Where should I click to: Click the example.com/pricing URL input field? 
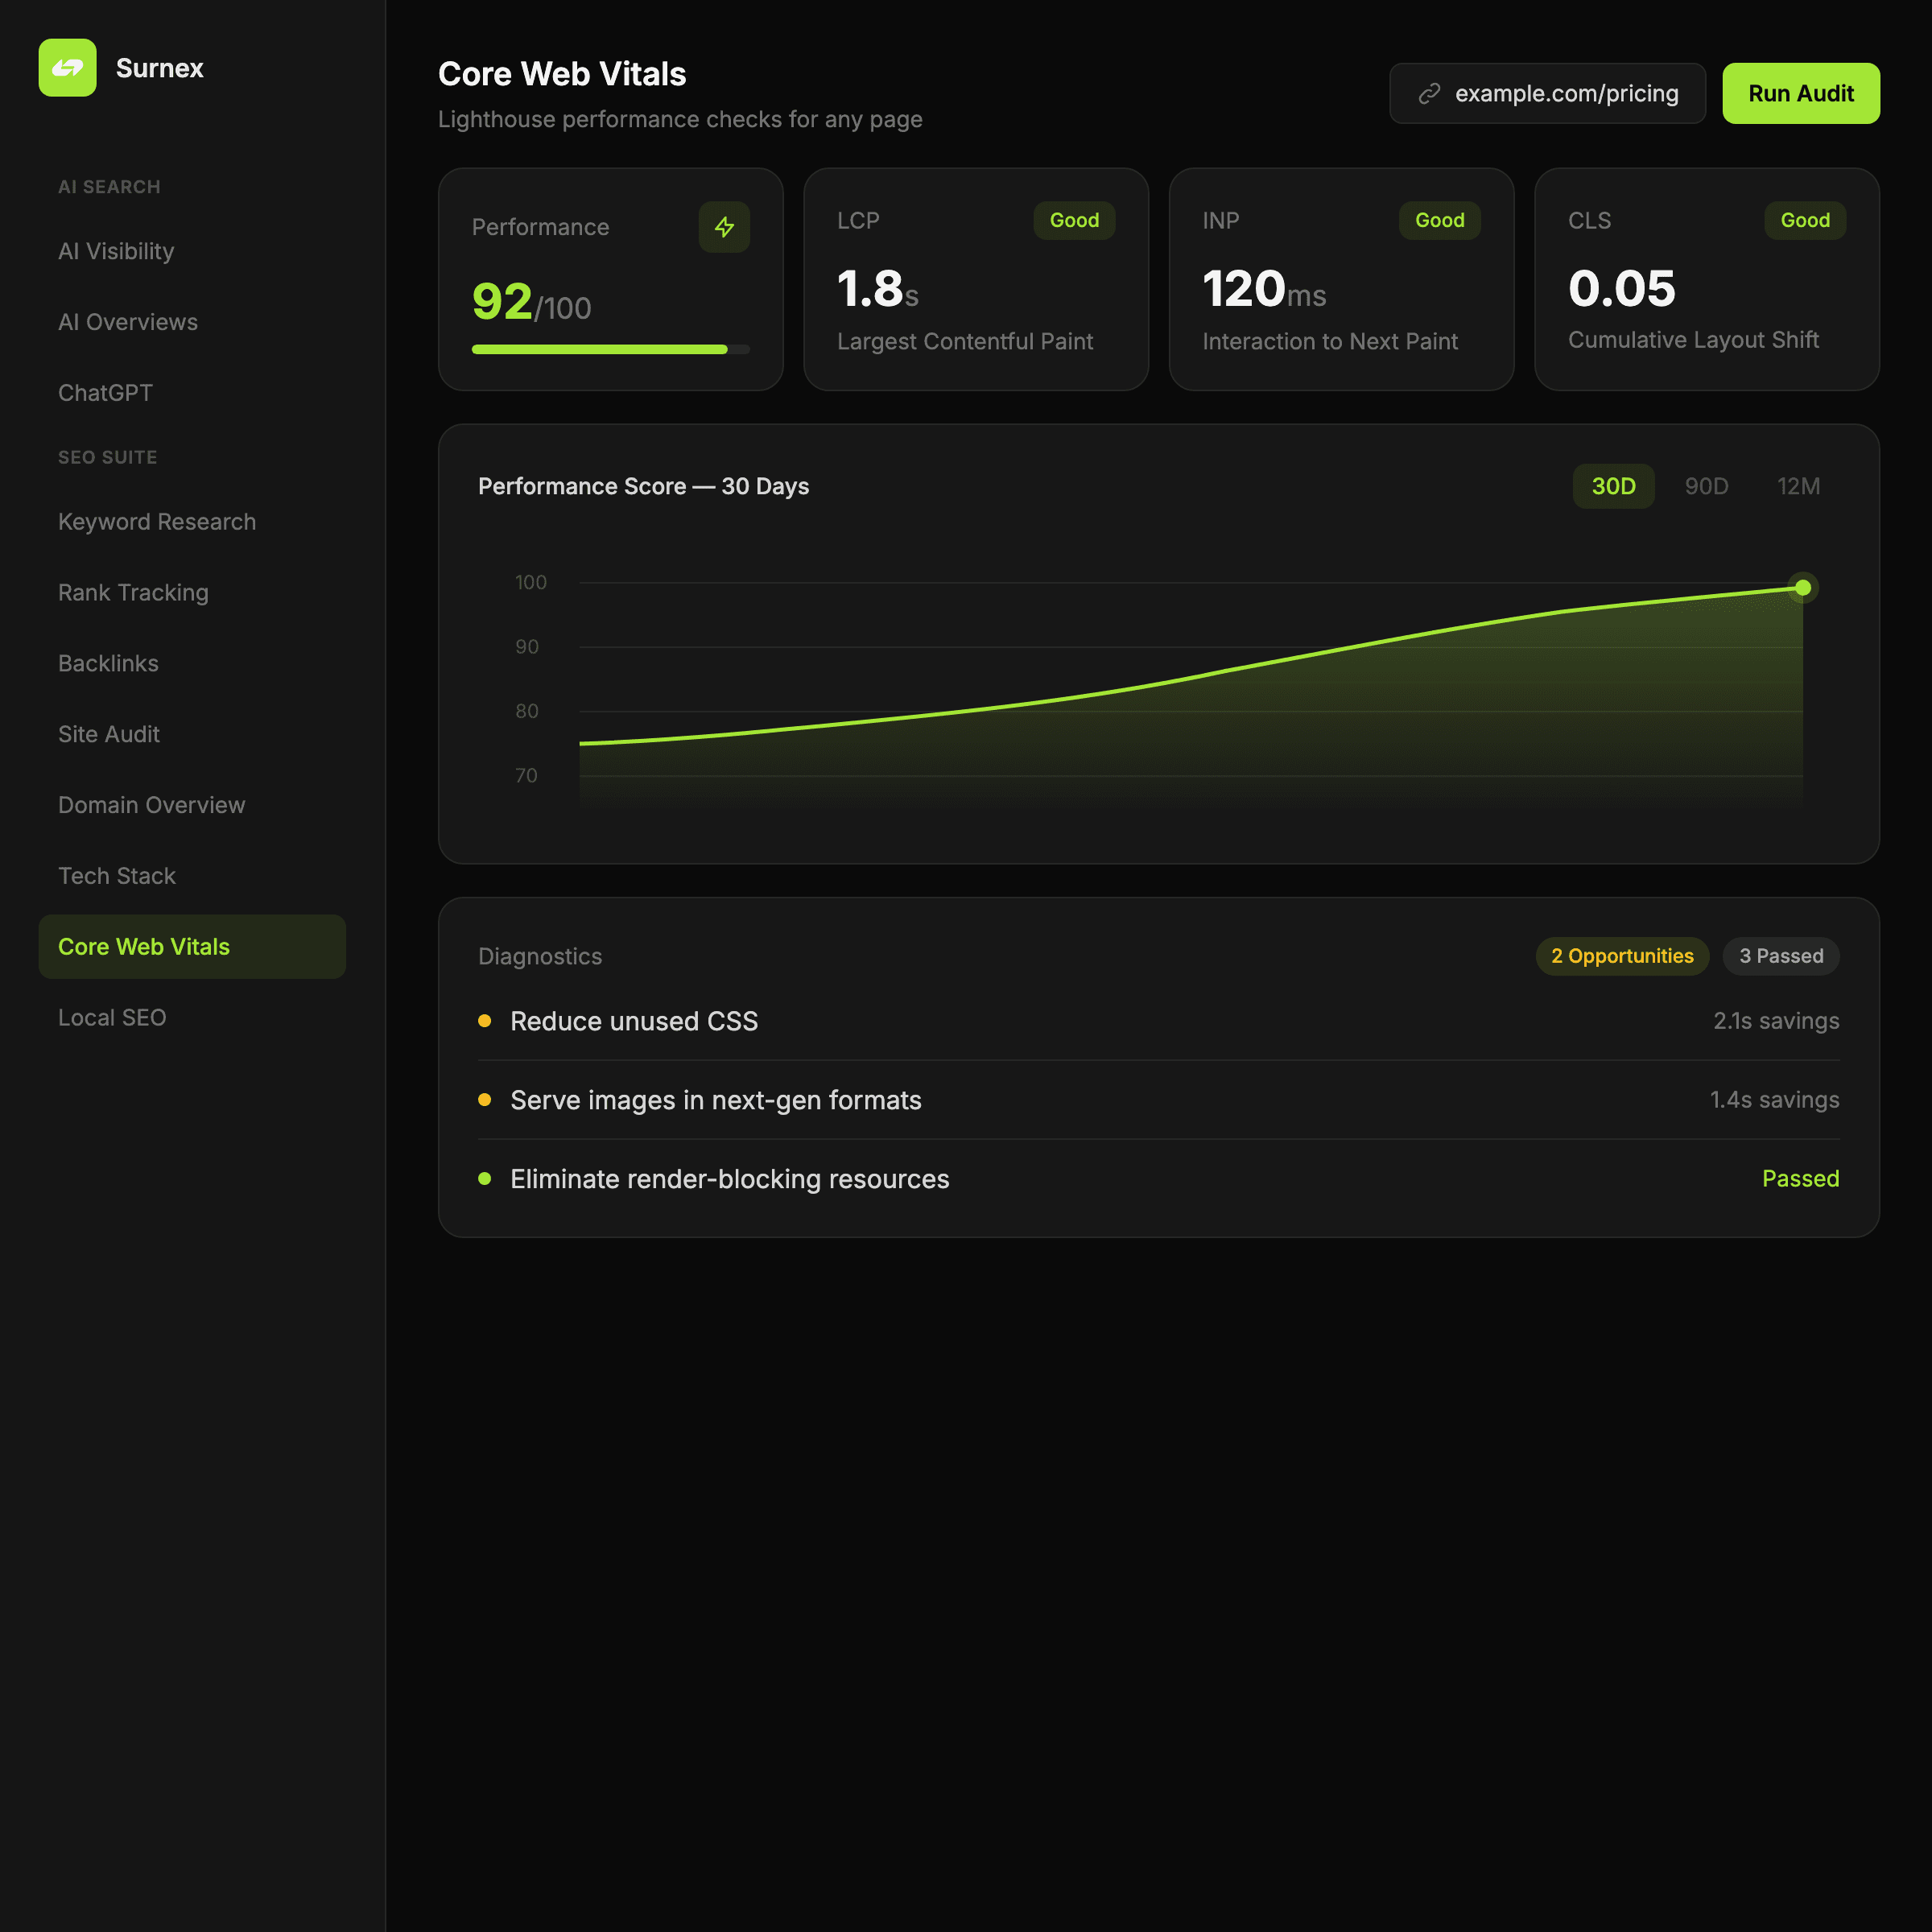click(x=1566, y=93)
